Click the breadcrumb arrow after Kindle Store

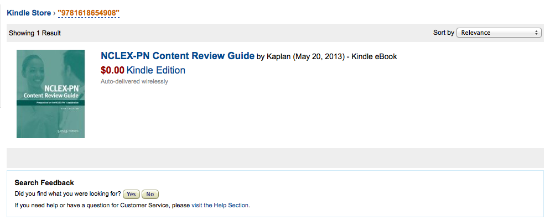(x=54, y=13)
